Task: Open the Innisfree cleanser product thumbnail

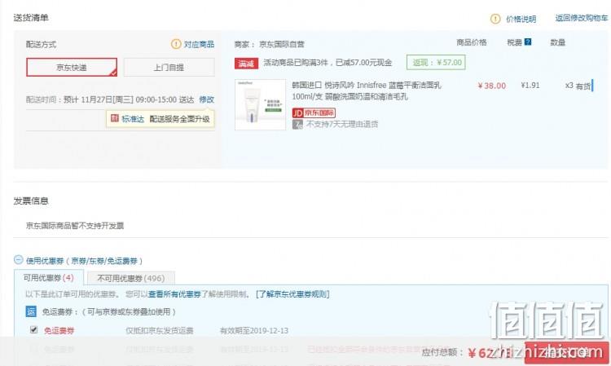Action: (x=260, y=104)
